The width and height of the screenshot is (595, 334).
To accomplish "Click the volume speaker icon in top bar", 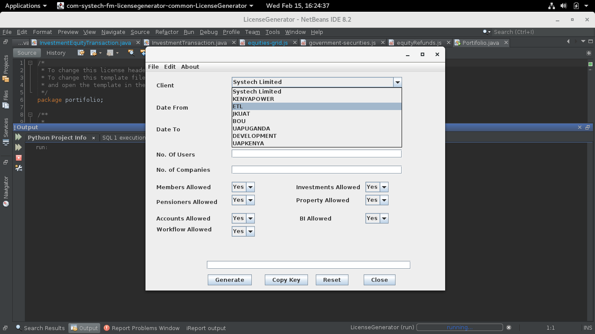I will point(564,6).
